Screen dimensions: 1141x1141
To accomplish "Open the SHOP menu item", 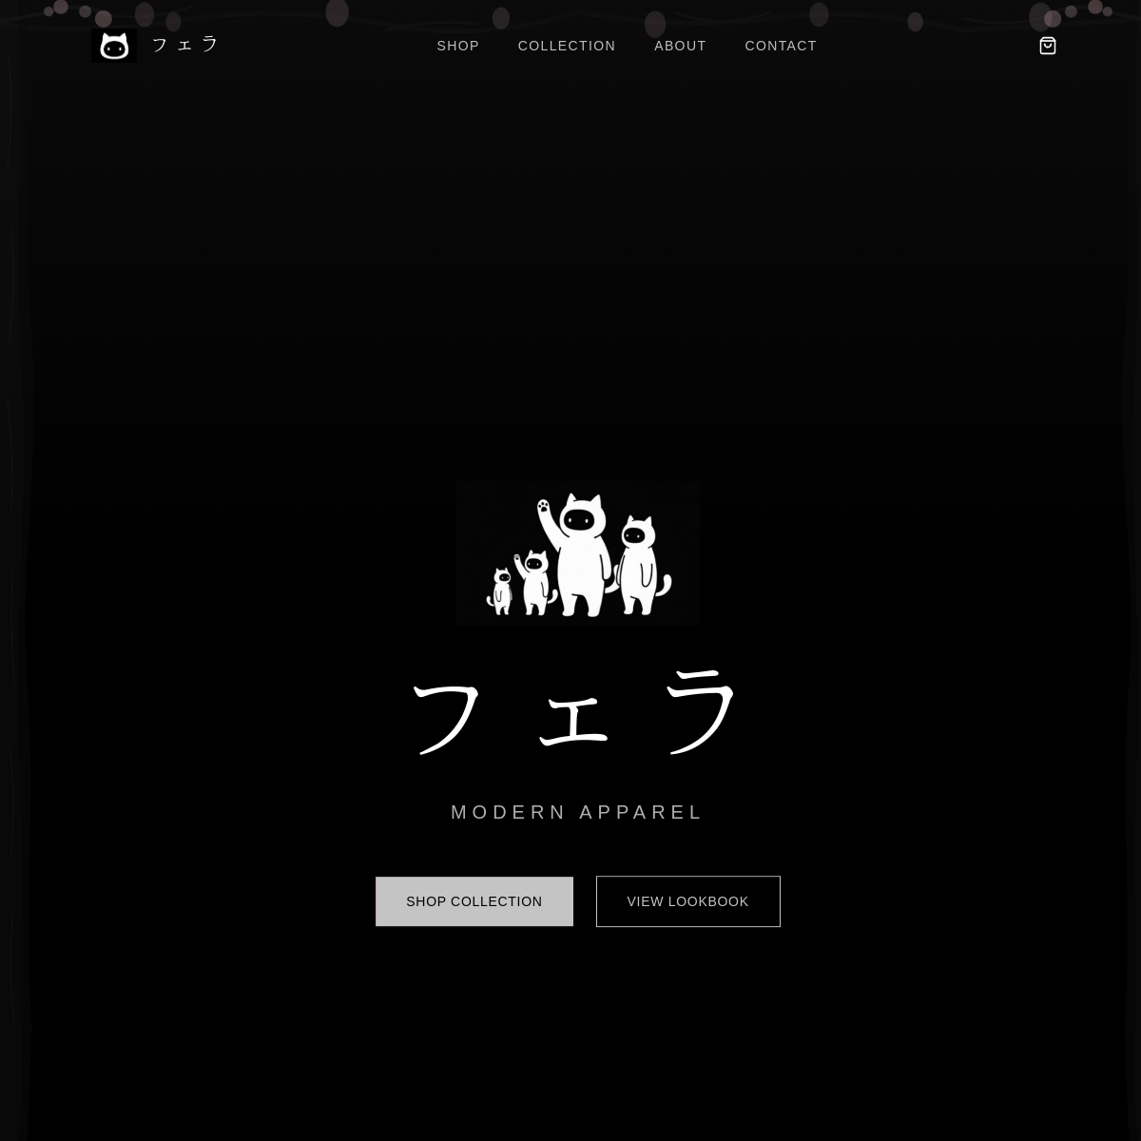I will click(457, 46).
